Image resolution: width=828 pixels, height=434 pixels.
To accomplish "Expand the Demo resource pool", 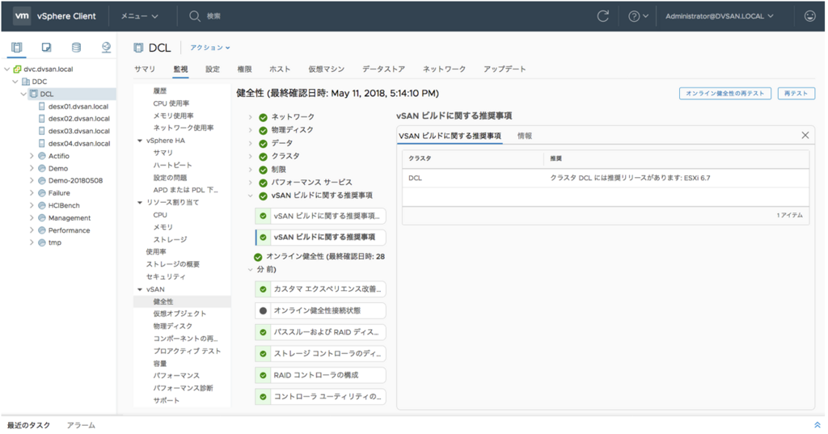I will (x=32, y=168).
